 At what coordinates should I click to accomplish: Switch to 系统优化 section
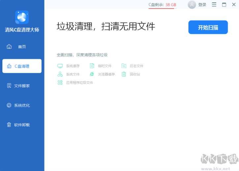pyautogui.click(x=22, y=105)
